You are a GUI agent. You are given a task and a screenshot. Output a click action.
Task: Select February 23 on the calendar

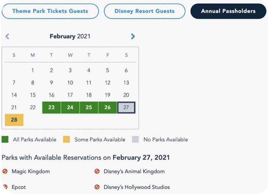point(51,108)
